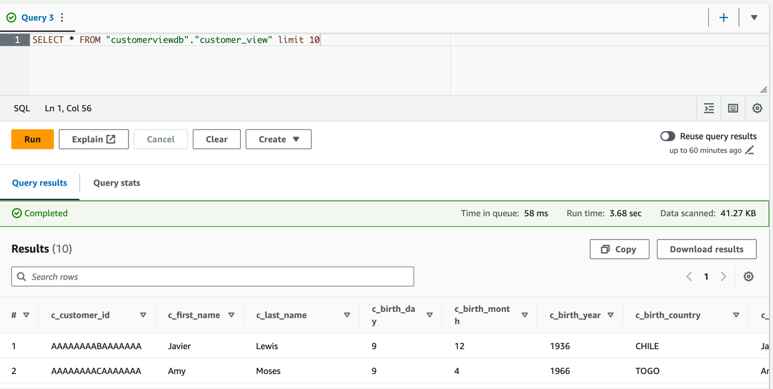The width and height of the screenshot is (773, 389).
Task: Open the keyboard shortcuts table icon
Action: pos(733,108)
